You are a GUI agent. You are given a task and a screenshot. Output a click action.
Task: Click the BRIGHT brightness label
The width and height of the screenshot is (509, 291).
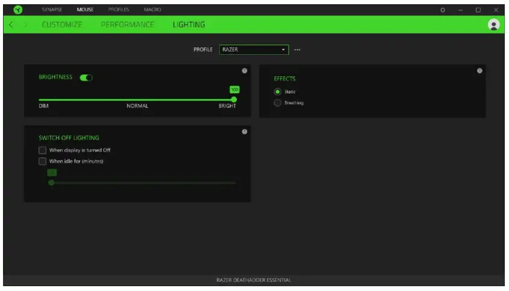tap(227, 106)
